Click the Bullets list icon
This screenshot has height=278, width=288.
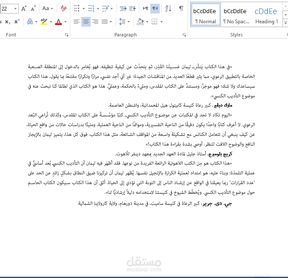click(x=76, y=8)
